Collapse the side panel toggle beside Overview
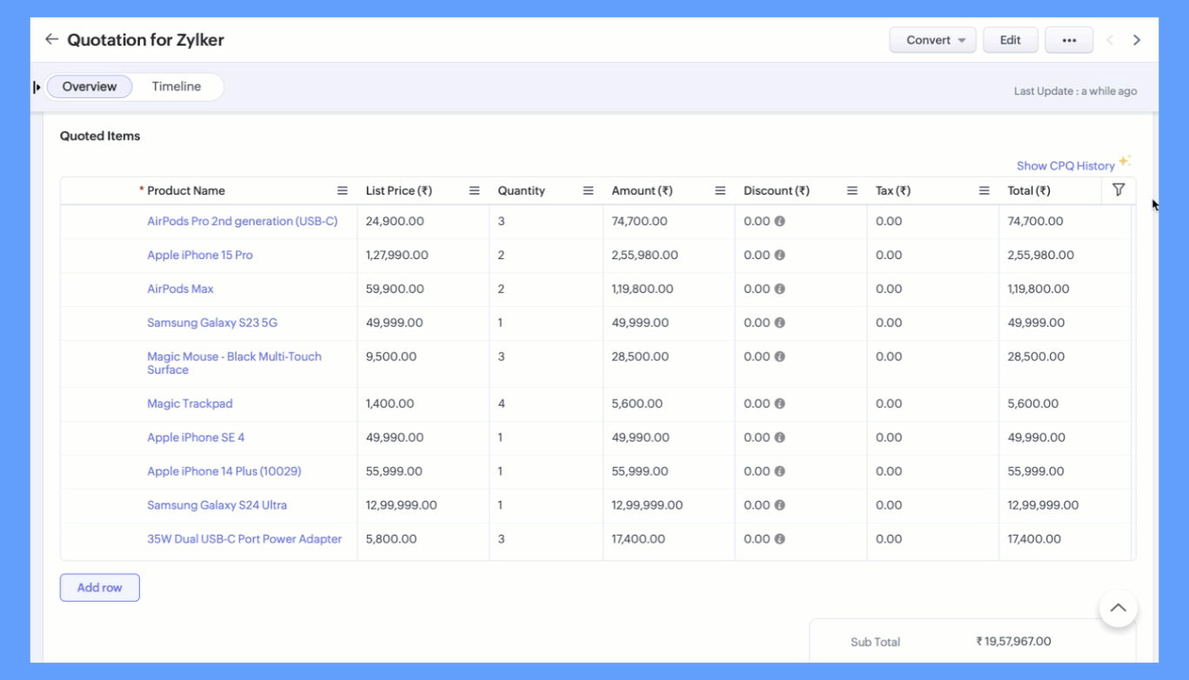 [37, 87]
